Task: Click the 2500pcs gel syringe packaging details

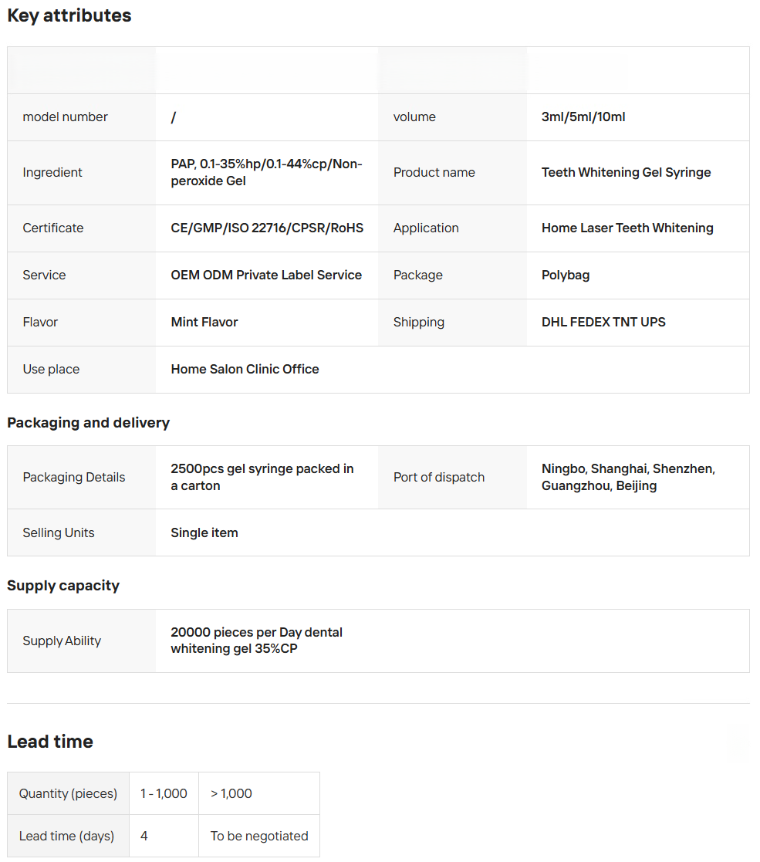Action: pyautogui.click(x=262, y=477)
